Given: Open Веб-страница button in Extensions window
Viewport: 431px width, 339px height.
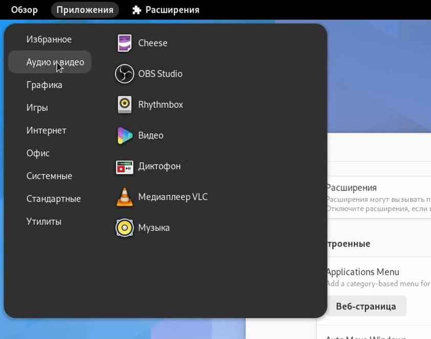Looking at the screenshot, I should 367,306.
